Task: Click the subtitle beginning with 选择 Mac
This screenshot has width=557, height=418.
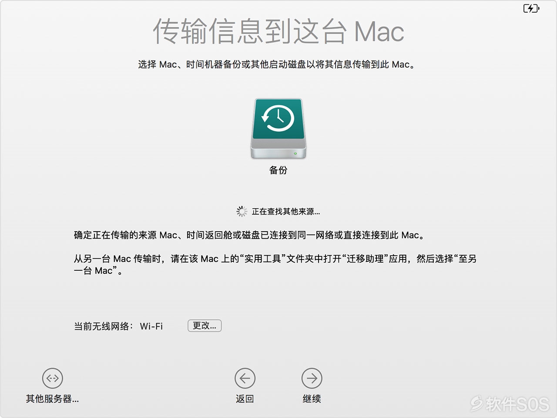Action: pyautogui.click(x=277, y=64)
